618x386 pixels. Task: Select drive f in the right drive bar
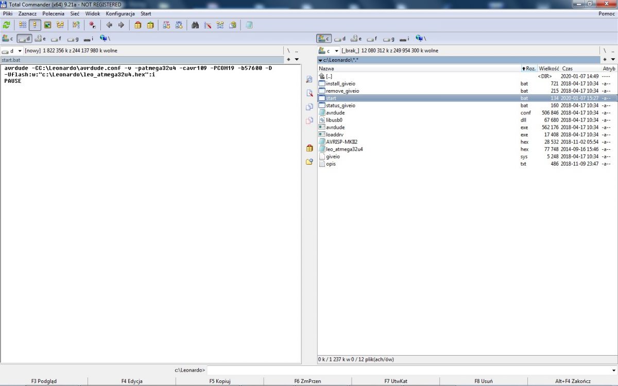coord(372,39)
